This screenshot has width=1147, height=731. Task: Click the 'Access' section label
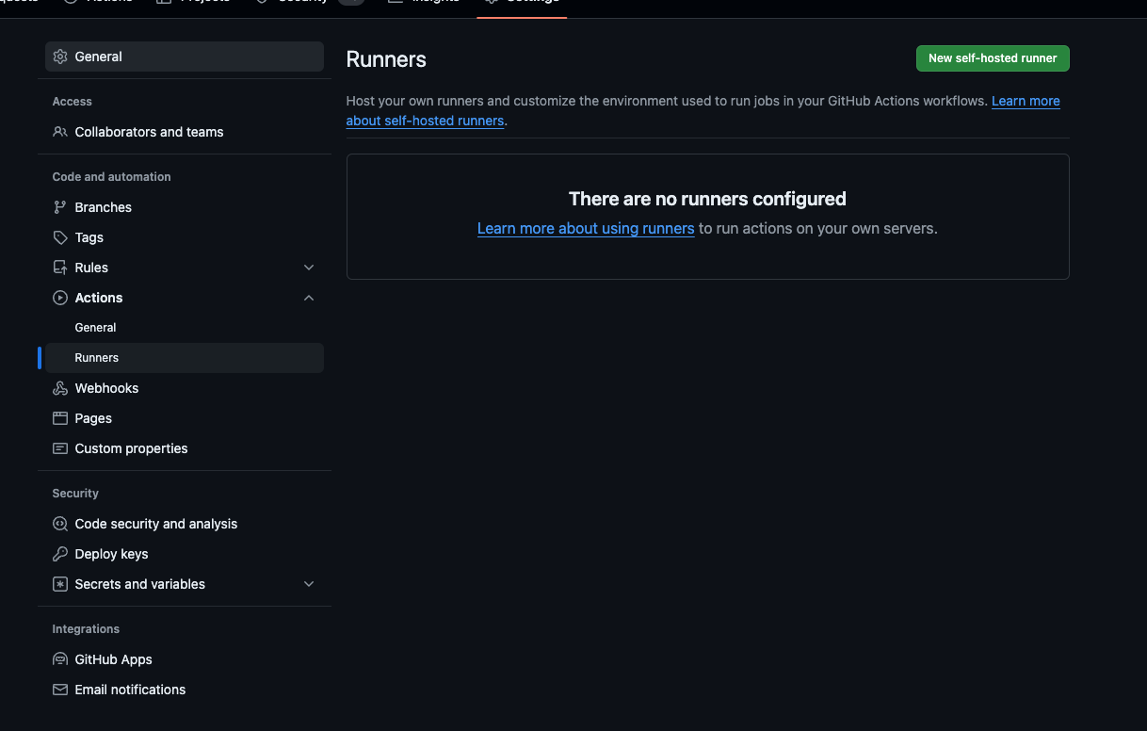tap(73, 102)
